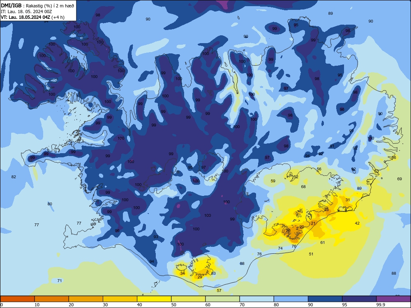The width and height of the screenshot is (411, 308).
Task: Click the purple above-99.9 legend swatch
Action: (x=393, y=299)
